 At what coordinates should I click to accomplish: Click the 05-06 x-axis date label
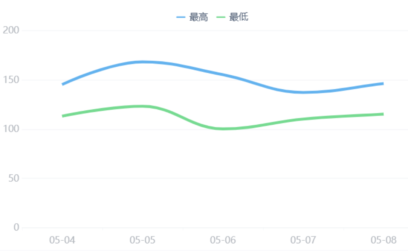pos(223,240)
